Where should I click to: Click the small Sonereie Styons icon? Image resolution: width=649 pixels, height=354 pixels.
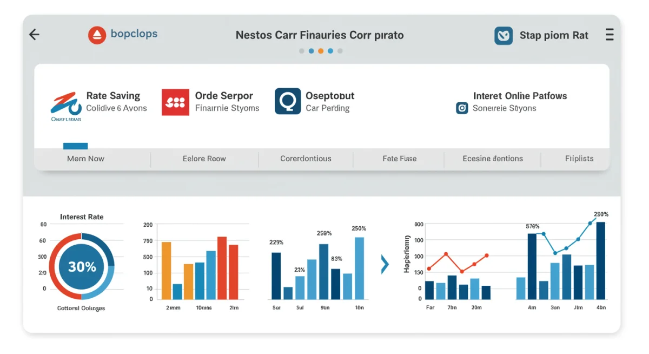(x=462, y=108)
